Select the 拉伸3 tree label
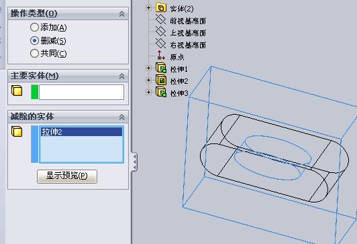Image resolution: width=357 pixels, height=244 pixels. pyautogui.click(x=179, y=93)
